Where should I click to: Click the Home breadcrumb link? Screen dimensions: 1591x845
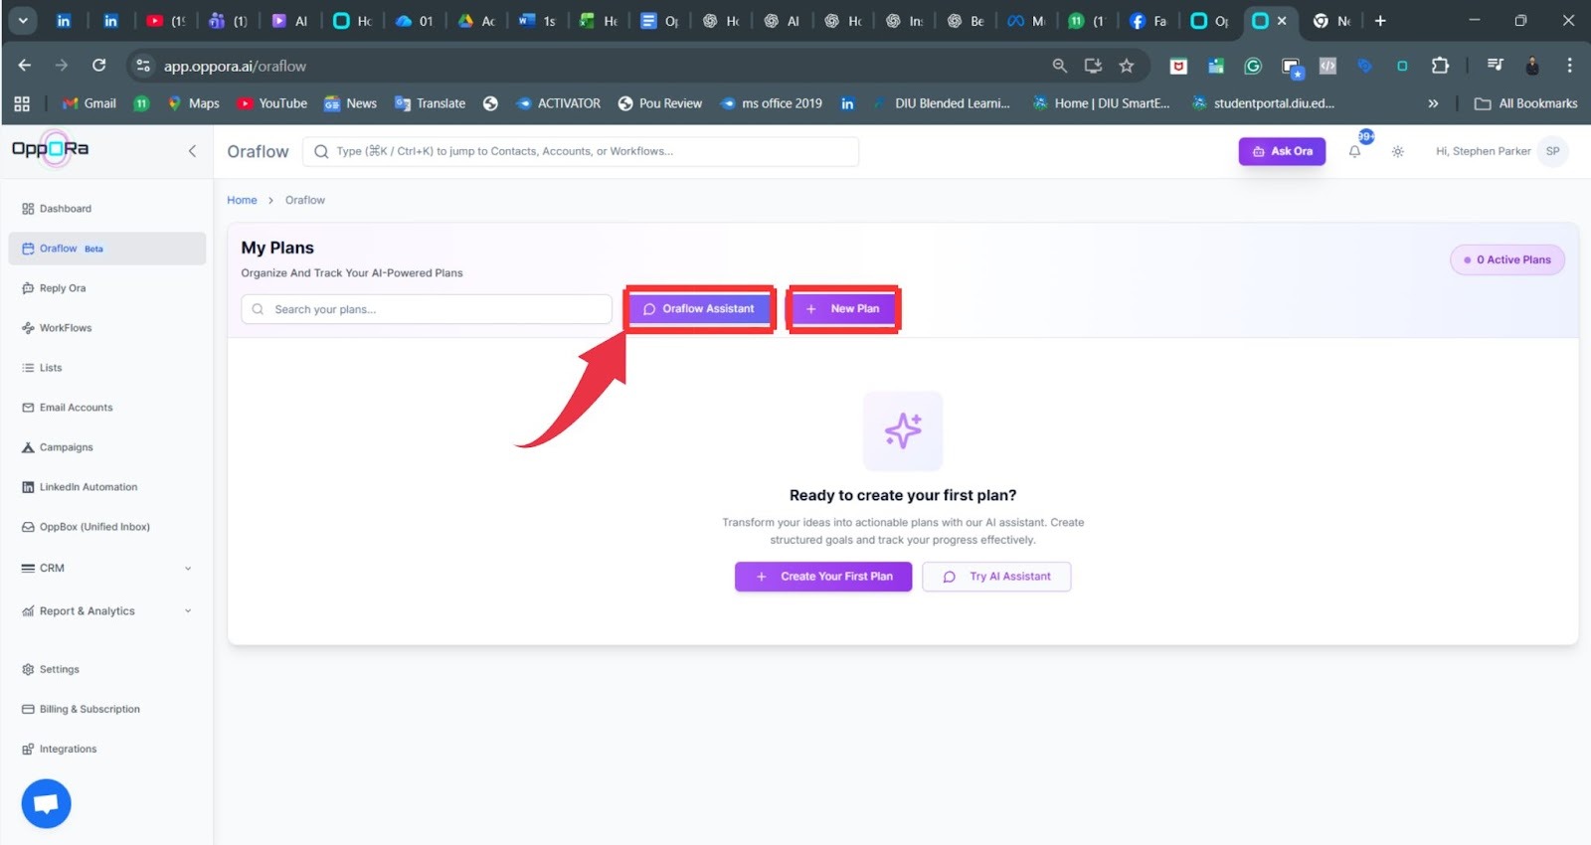(x=242, y=200)
